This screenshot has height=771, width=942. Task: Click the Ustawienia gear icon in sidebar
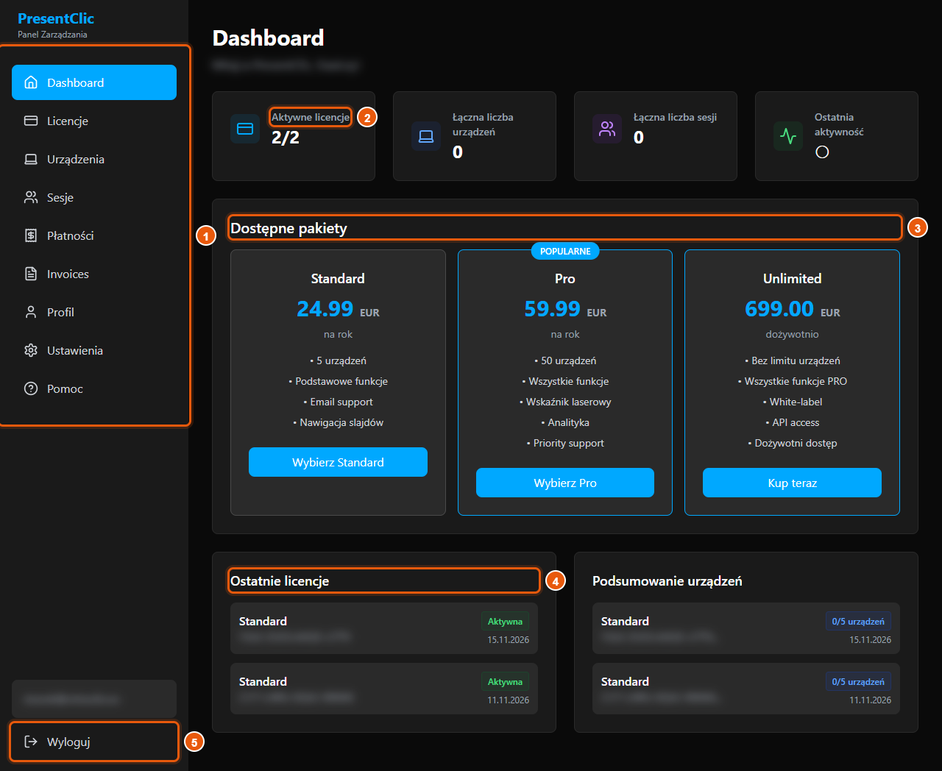(x=31, y=350)
